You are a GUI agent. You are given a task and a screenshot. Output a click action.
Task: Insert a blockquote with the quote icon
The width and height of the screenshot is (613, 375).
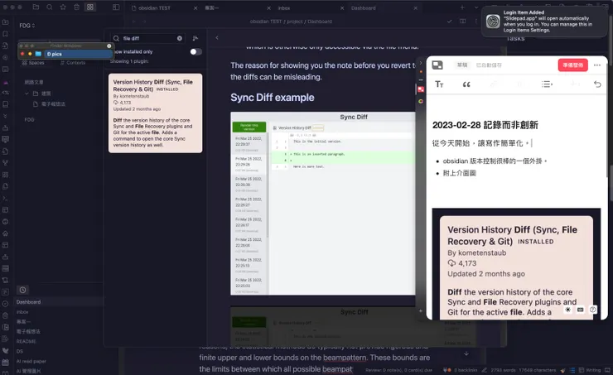(x=466, y=84)
